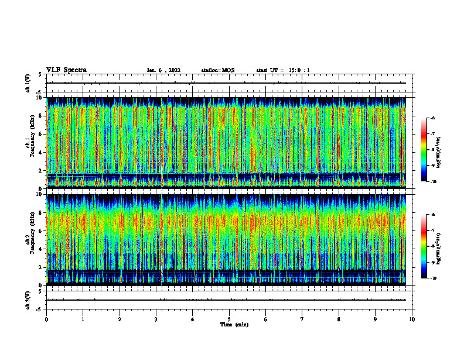
Task: Click the "-10" tick on lower color bar
Action: click(433, 278)
